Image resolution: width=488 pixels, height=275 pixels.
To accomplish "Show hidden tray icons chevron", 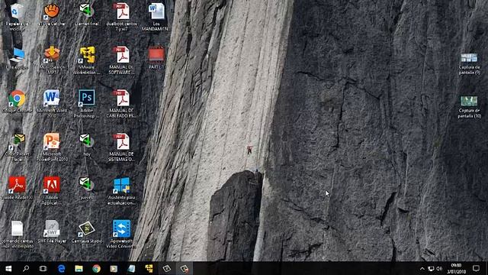I will [x=422, y=268].
